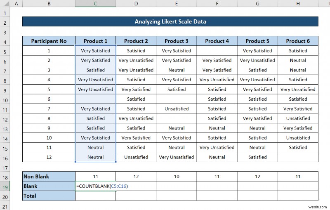The height and width of the screenshot is (210, 330).
Task: Click Blank row cell under Product 6
Action: coord(298,186)
